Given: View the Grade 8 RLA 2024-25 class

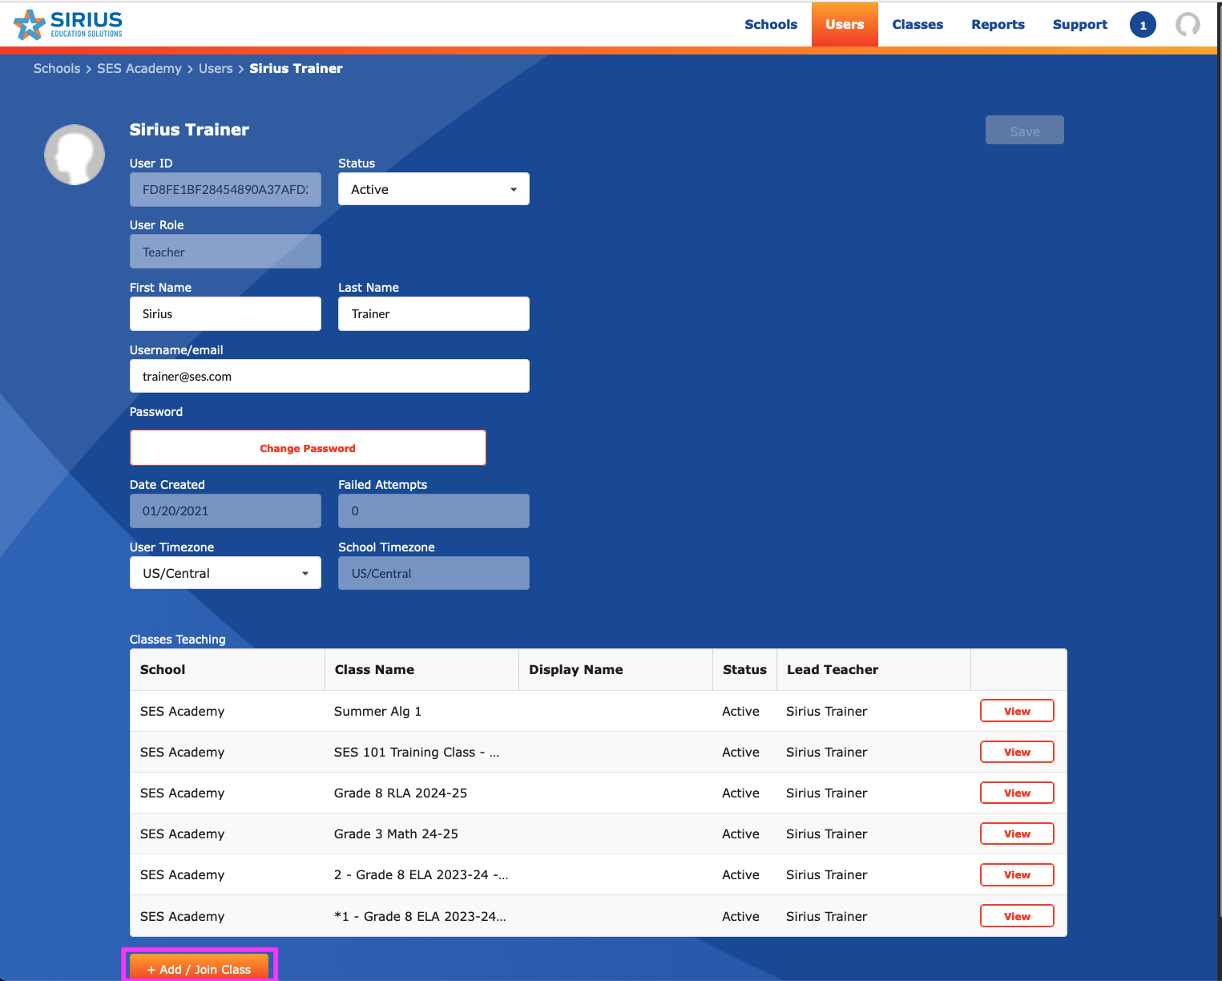Looking at the screenshot, I should [x=1017, y=793].
